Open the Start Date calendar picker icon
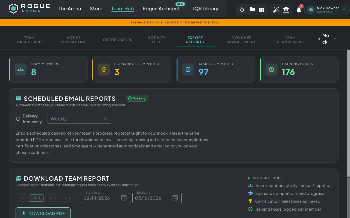The height and width of the screenshot is (218, 350). 124,198
